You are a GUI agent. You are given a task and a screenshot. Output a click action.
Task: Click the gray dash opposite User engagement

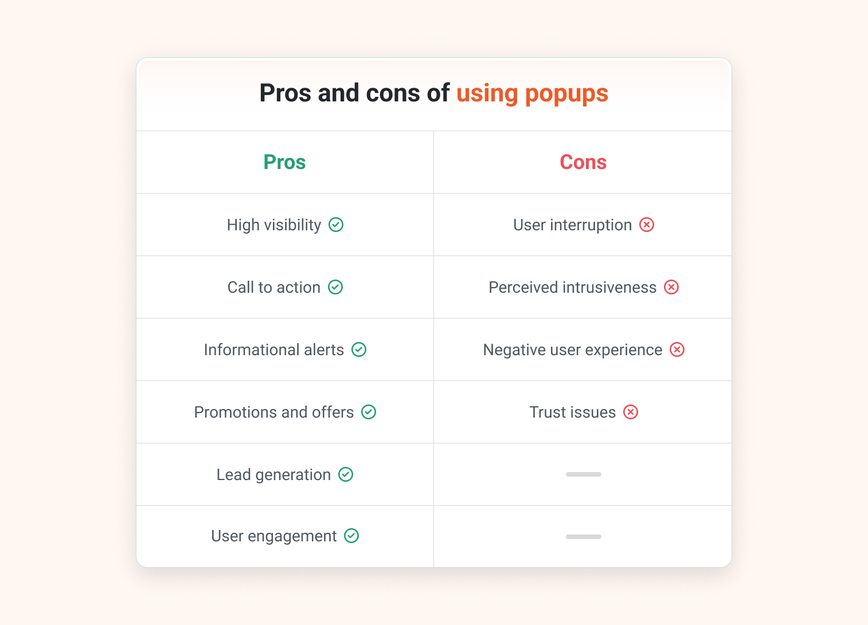click(x=583, y=537)
